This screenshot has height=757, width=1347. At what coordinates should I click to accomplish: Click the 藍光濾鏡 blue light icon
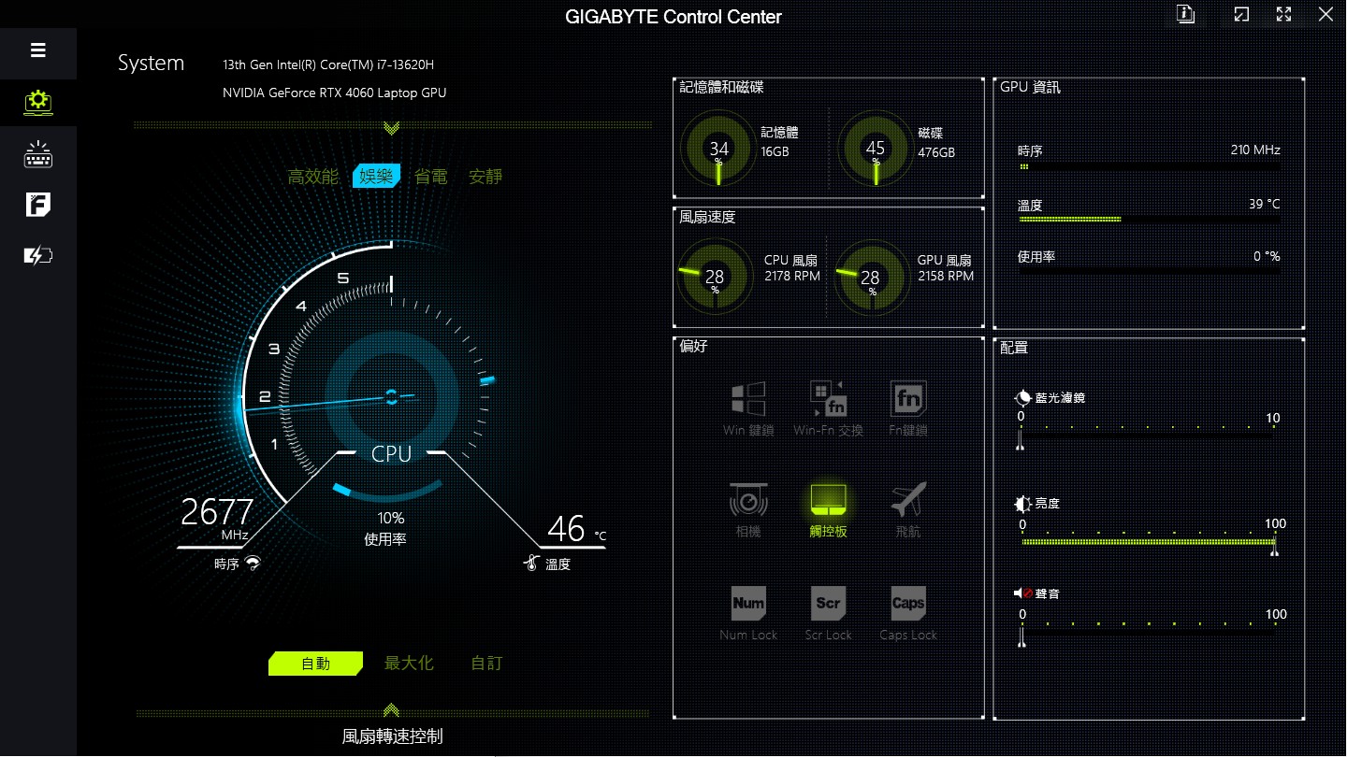coord(1023,397)
